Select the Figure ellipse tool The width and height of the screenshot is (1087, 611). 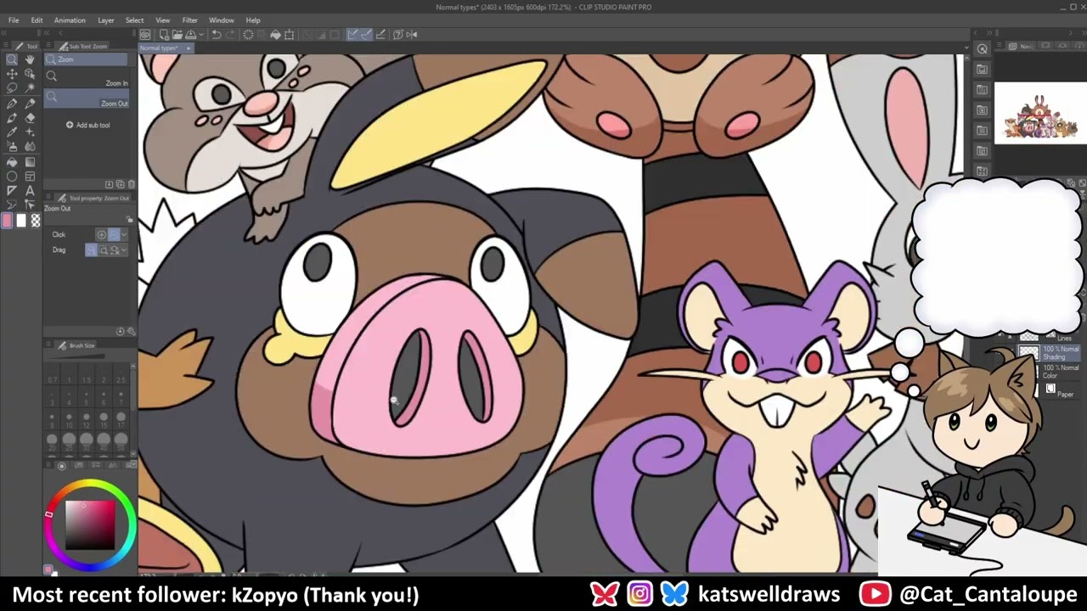pyautogui.click(x=12, y=177)
